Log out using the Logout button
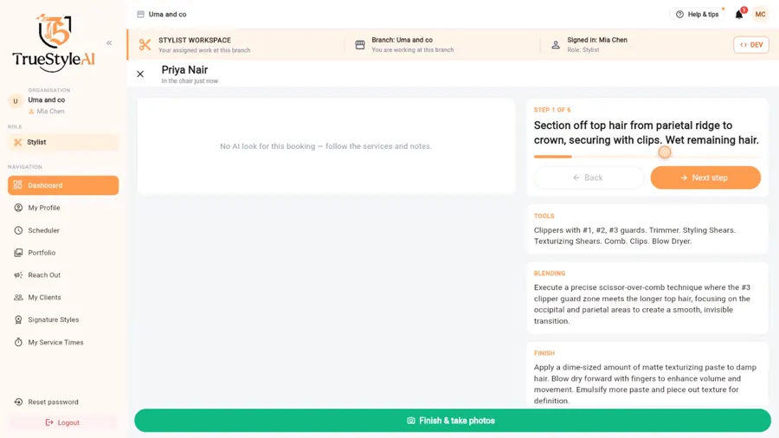Screen dimensions: 779x438 63,422
